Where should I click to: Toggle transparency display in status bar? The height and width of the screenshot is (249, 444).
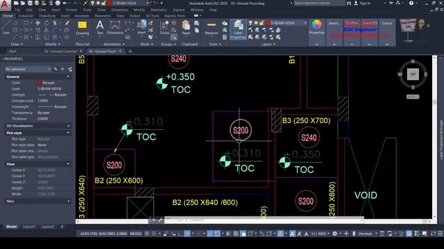[x=236, y=234]
